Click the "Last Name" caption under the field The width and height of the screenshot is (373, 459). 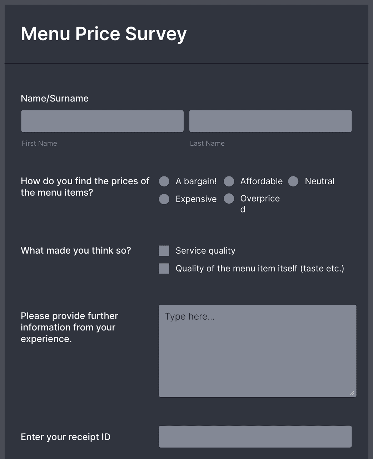click(207, 143)
